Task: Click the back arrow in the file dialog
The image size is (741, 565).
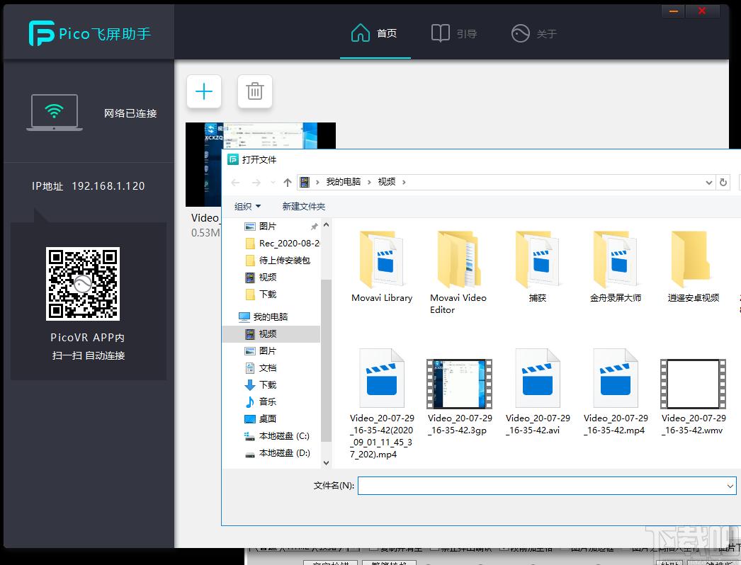Action: point(235,182)
